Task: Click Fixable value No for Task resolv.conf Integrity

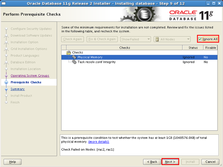Action: (x=206, y=62)
